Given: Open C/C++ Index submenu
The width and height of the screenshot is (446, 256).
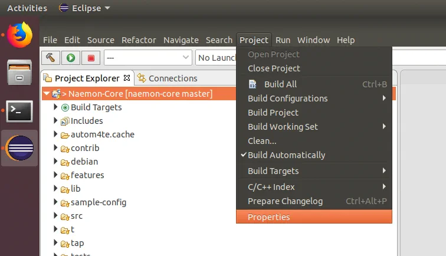Looking at the screenshot, I should click(314, 187).
